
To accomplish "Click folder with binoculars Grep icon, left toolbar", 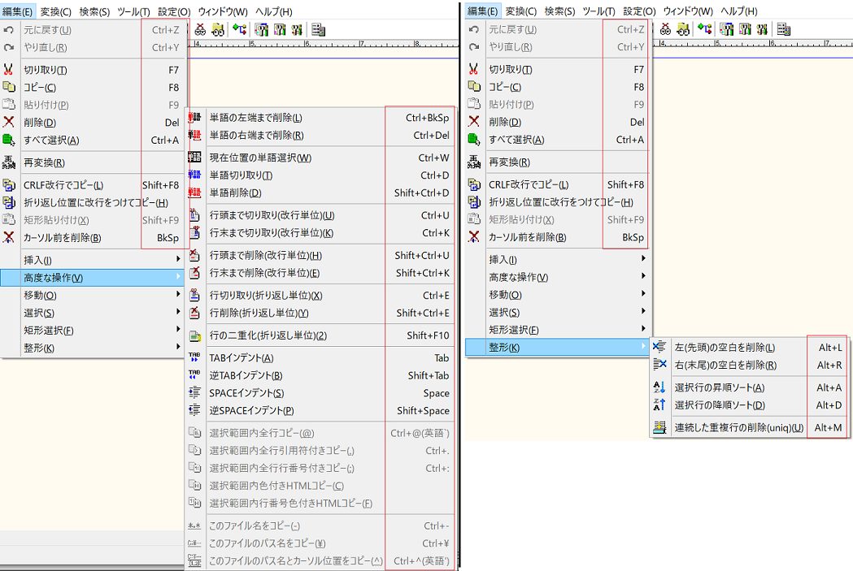I will tap(218, 30).
